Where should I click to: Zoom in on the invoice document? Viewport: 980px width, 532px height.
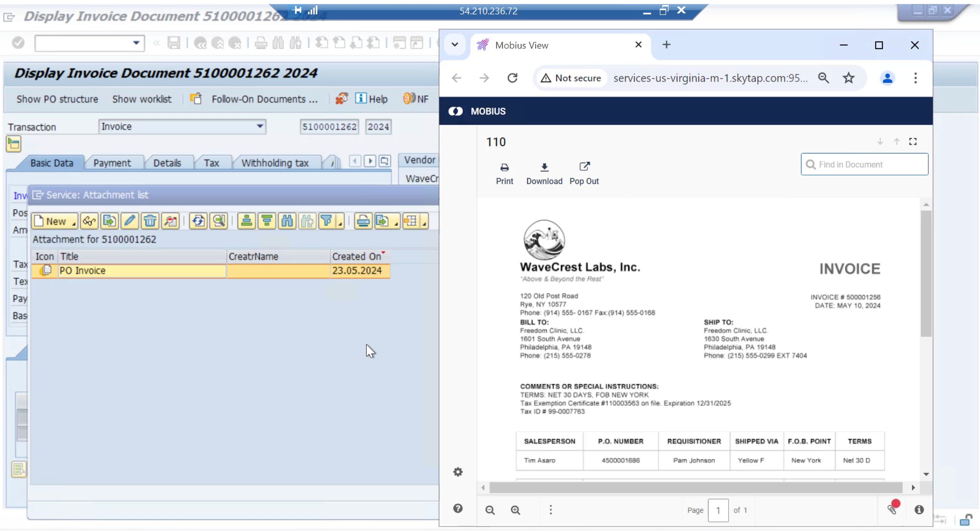515,510
